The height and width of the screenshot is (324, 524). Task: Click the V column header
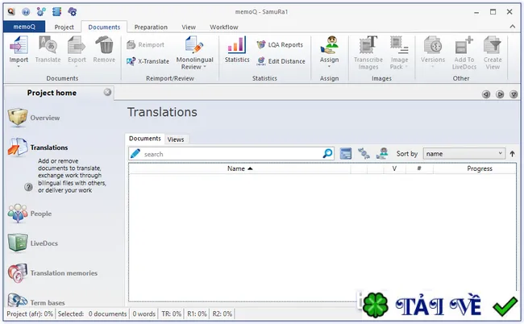pyautogui.click(x=394, y=168)
